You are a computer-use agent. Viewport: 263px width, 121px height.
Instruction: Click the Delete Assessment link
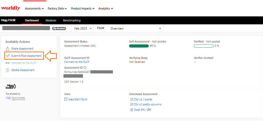(x=23, y=70)
